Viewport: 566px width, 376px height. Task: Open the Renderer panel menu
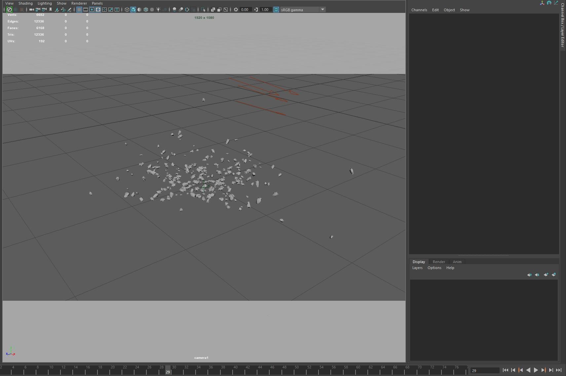click(x=79, y=3)
